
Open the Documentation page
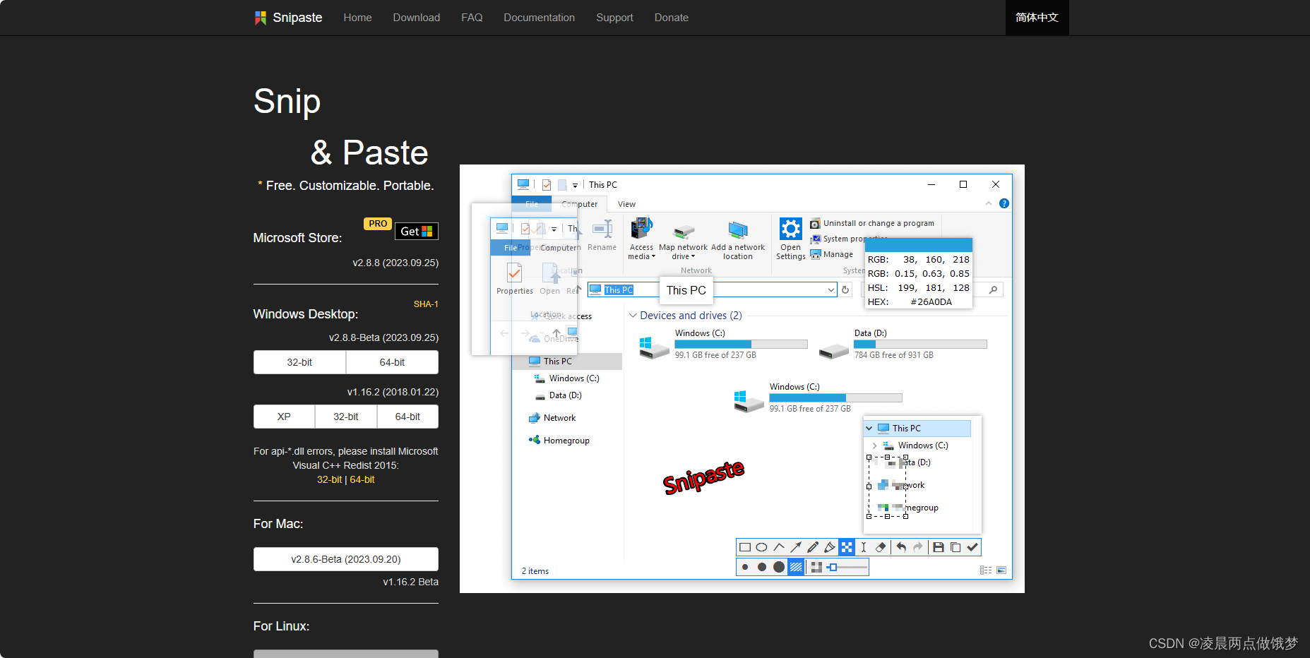(539, 18)
